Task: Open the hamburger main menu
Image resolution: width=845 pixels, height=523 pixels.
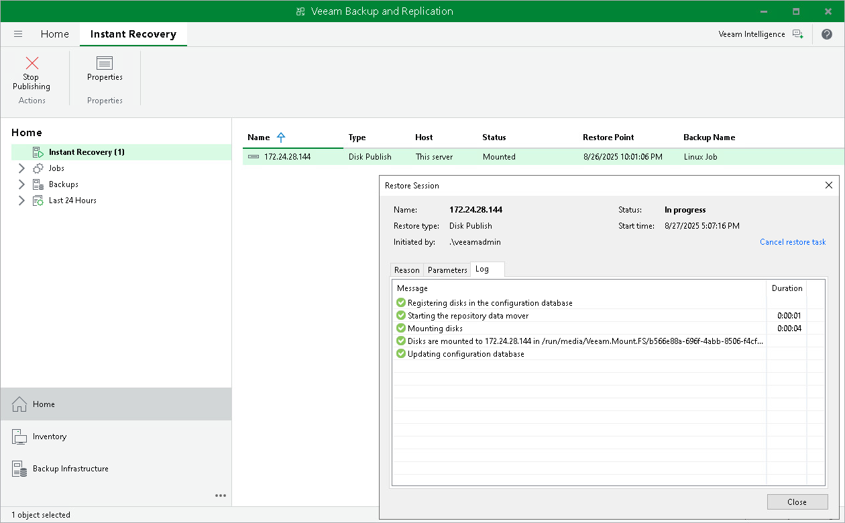Action: [x=18, y=34]
